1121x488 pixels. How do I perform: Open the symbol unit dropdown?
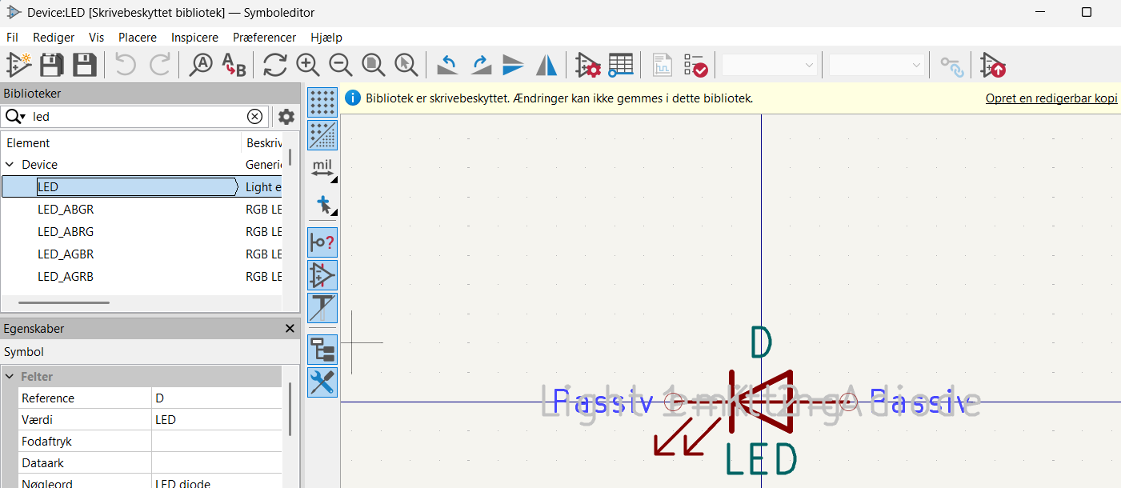[x=769, y=65]
